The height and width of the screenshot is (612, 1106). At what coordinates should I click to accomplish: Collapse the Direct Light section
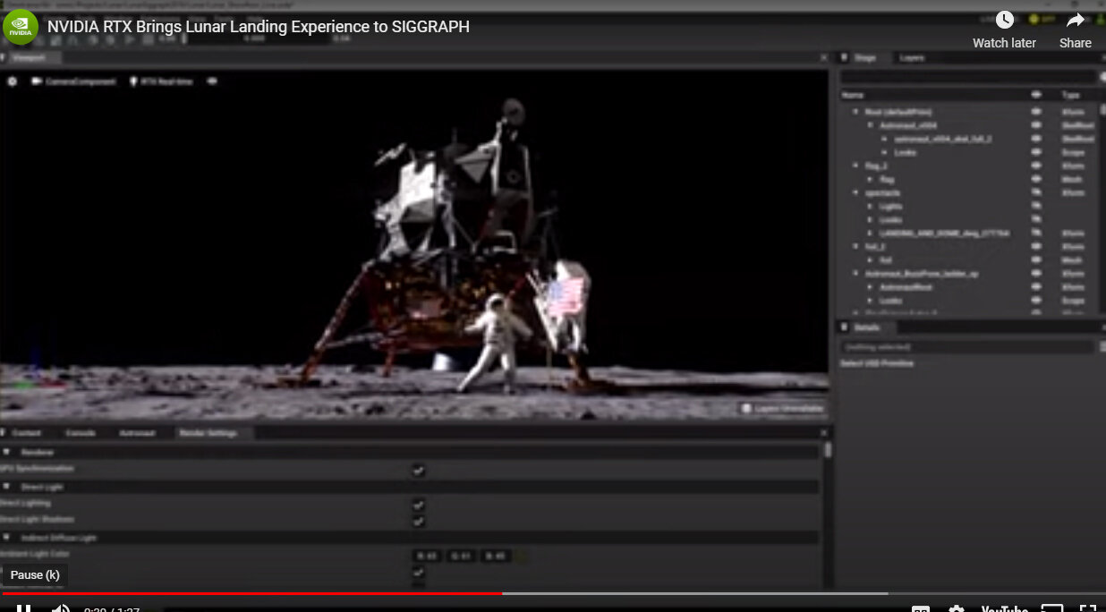tap(7, 487)
